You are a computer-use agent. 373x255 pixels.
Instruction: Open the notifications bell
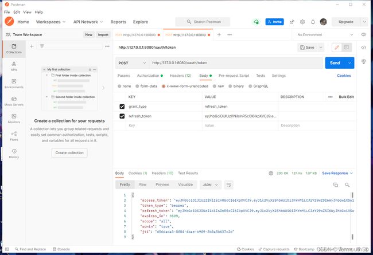[x=313, y=22]
